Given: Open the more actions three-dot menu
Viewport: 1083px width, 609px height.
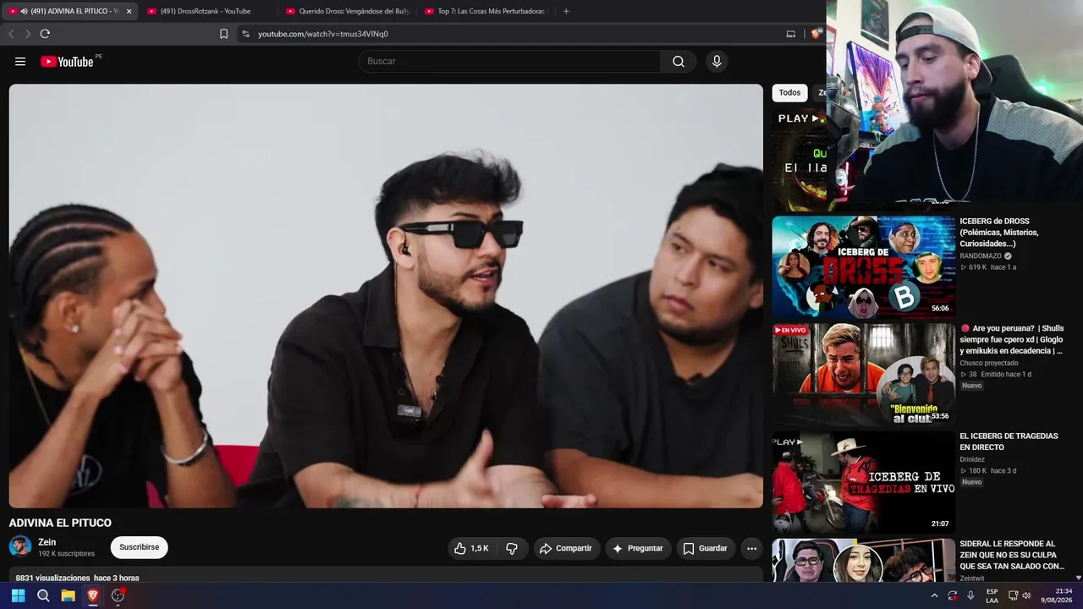Looking at the screenshot, I should click(x=751, y=548).
